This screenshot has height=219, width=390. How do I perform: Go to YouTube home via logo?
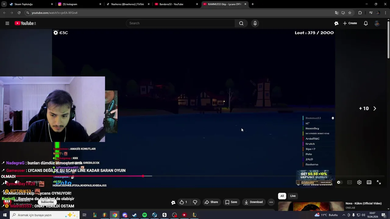click(x=25, y=23)
